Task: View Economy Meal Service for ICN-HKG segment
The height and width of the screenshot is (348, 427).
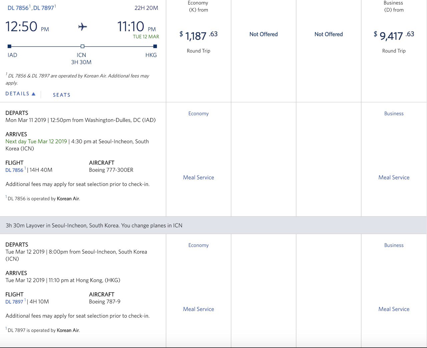Action: coord(198,309)
